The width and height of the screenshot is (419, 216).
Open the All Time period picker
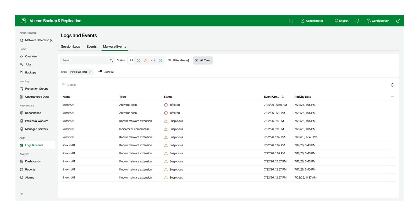tap(203, 61)
